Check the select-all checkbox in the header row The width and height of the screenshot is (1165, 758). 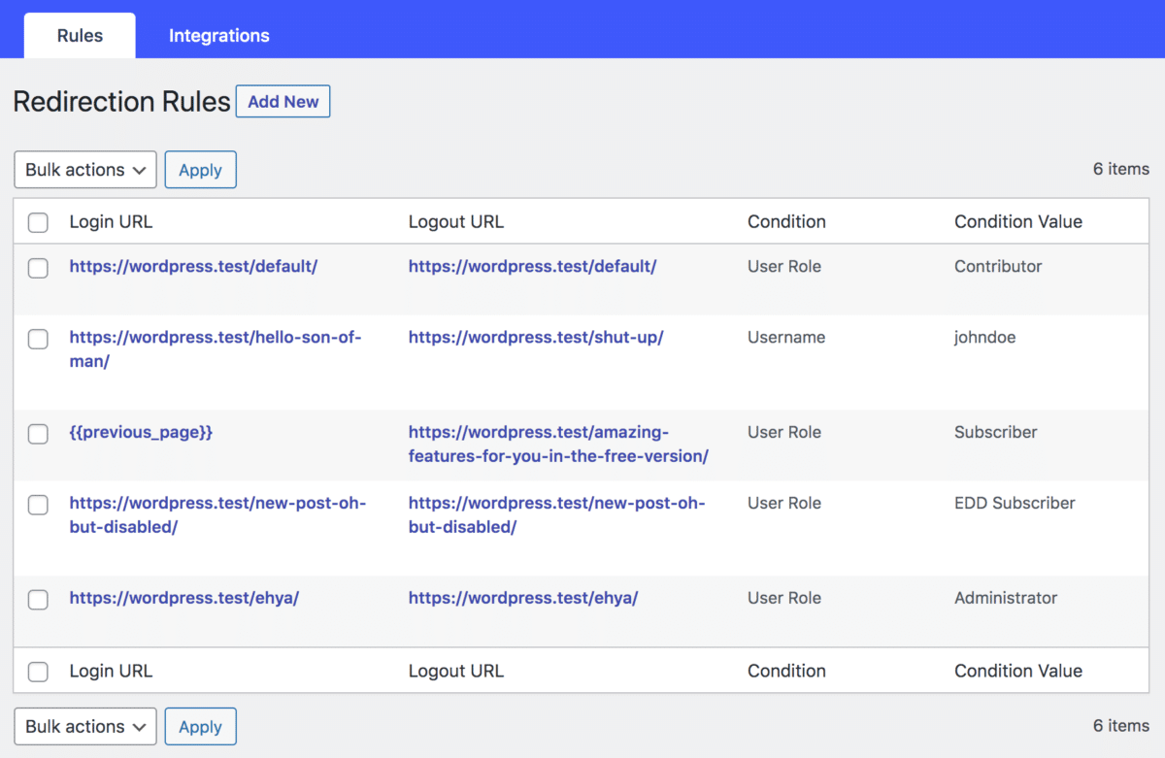point(38,221)
